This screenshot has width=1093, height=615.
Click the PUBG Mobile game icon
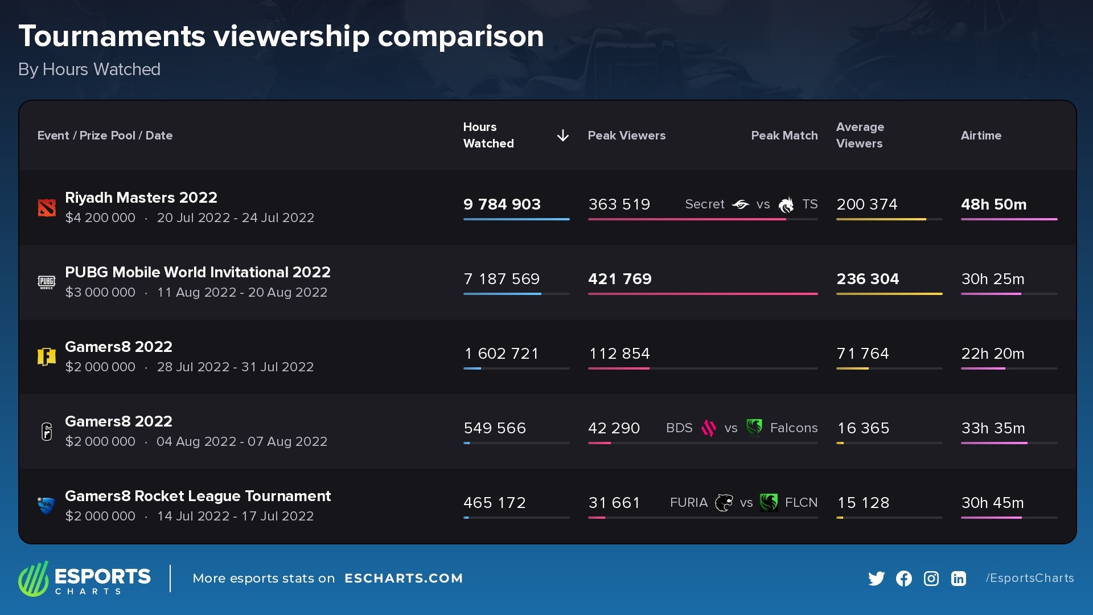(47, 282)
